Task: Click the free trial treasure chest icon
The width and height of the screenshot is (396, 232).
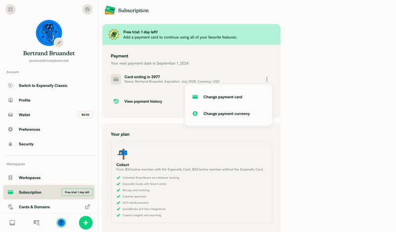Action: click(114, 35)
